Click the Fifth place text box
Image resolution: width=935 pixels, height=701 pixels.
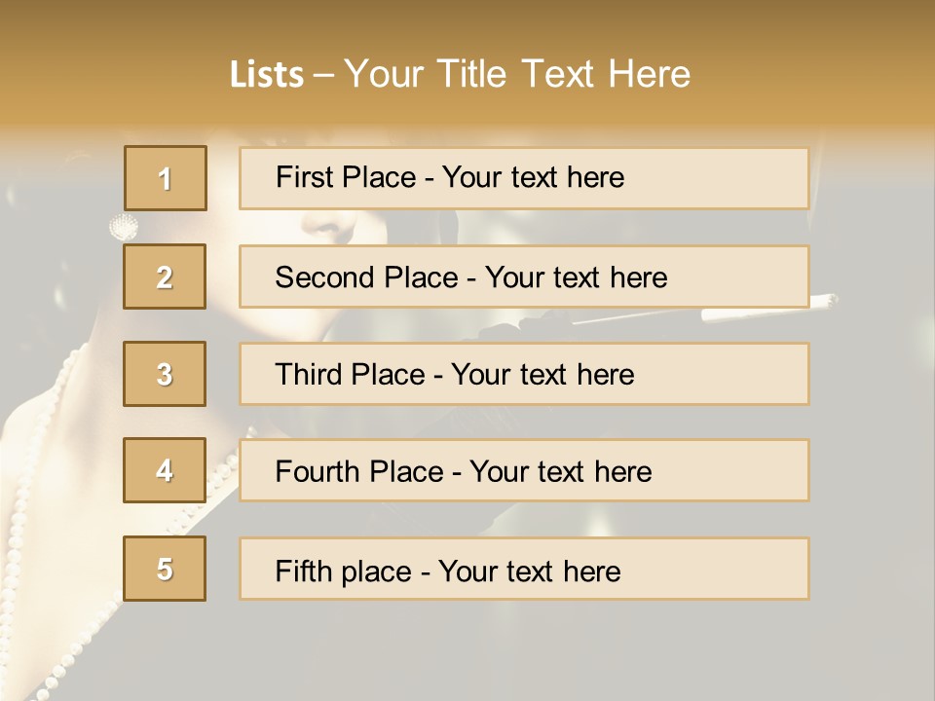click(524, 569)
